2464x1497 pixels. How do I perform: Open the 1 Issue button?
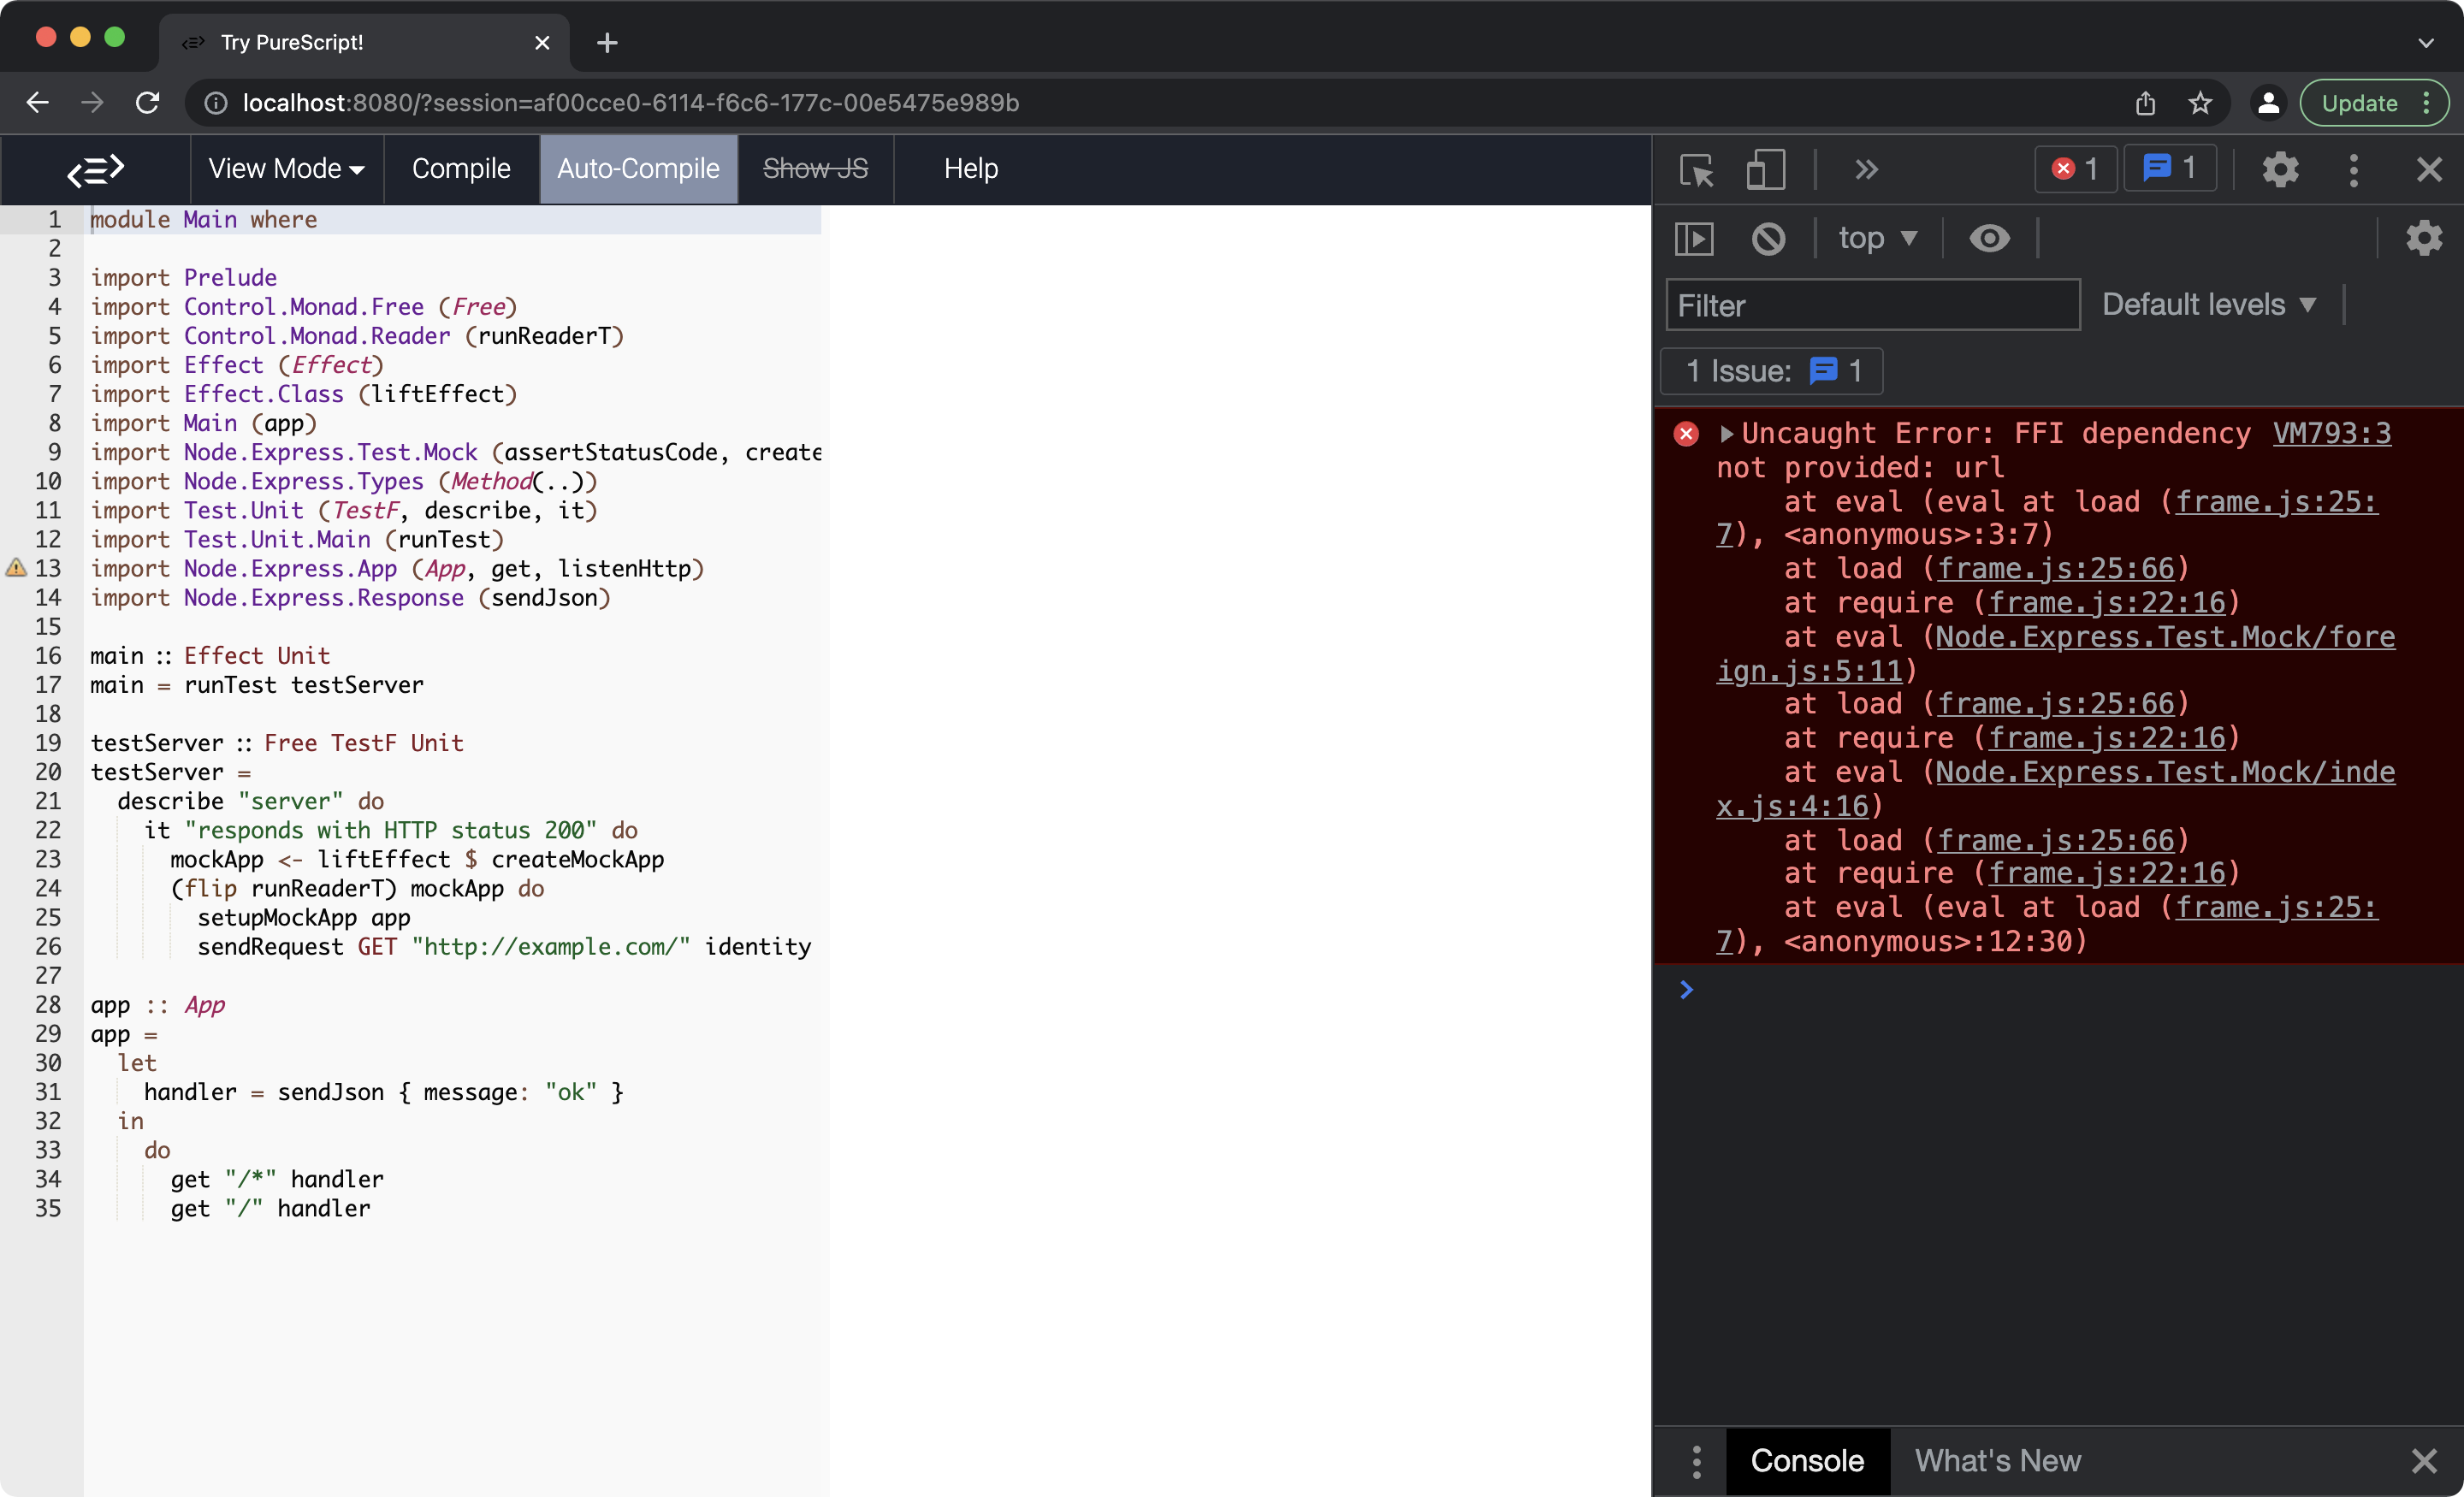(1771, 371)
